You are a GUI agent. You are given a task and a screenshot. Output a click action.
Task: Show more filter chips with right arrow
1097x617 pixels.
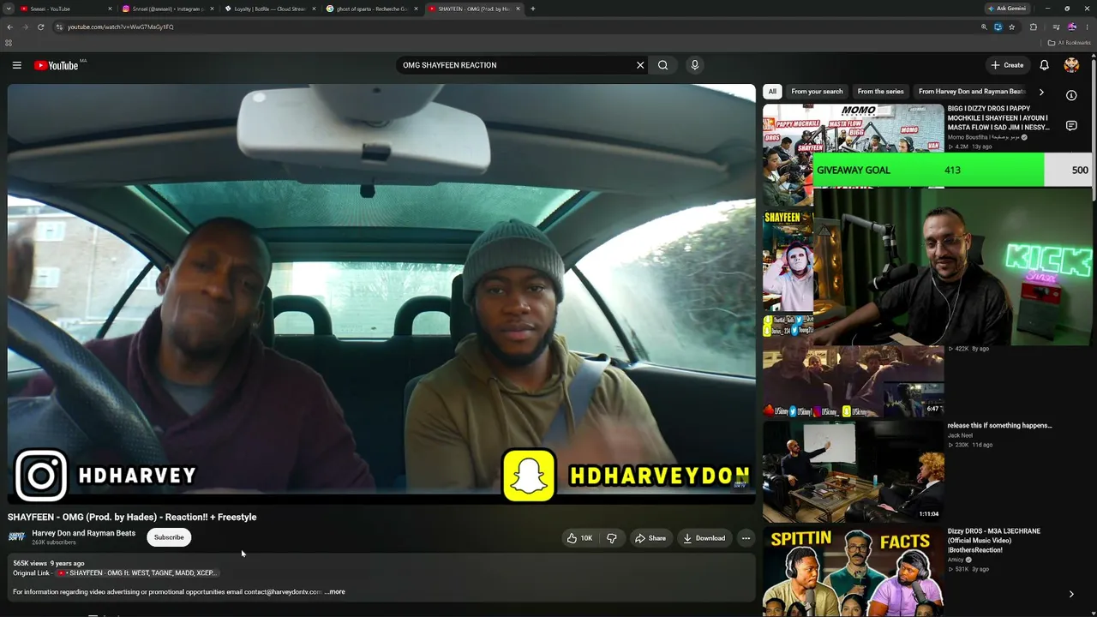pos(1041,92)
